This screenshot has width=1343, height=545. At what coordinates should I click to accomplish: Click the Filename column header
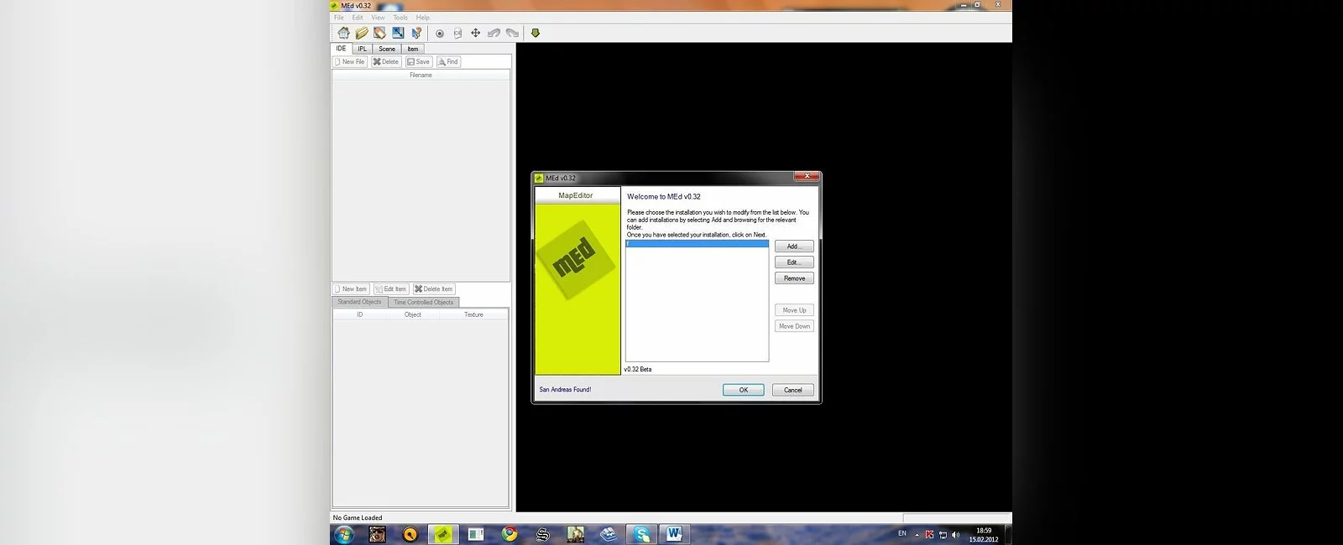click(x=421, y=75)
